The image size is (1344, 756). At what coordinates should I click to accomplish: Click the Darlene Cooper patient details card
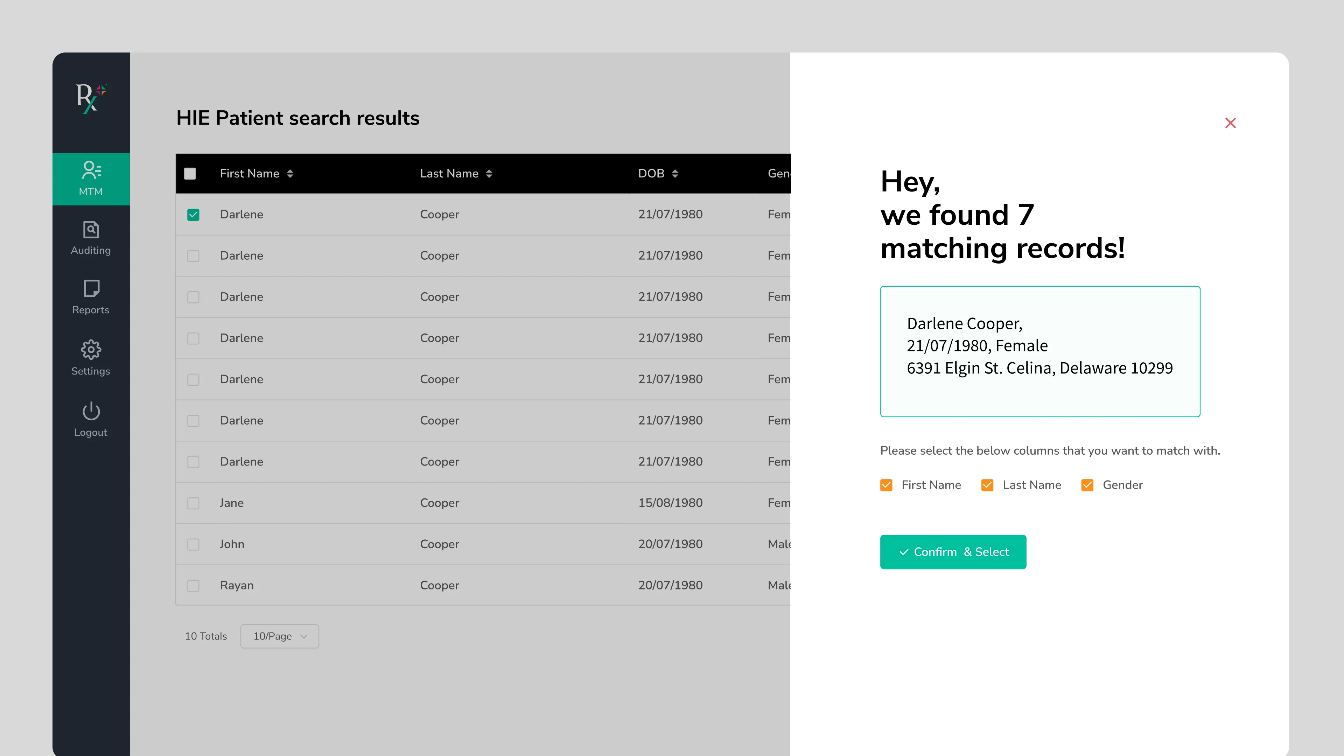click(1040, 351)
